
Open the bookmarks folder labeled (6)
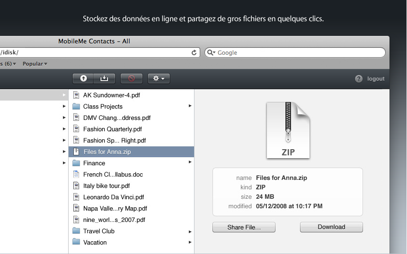(8, 64)
